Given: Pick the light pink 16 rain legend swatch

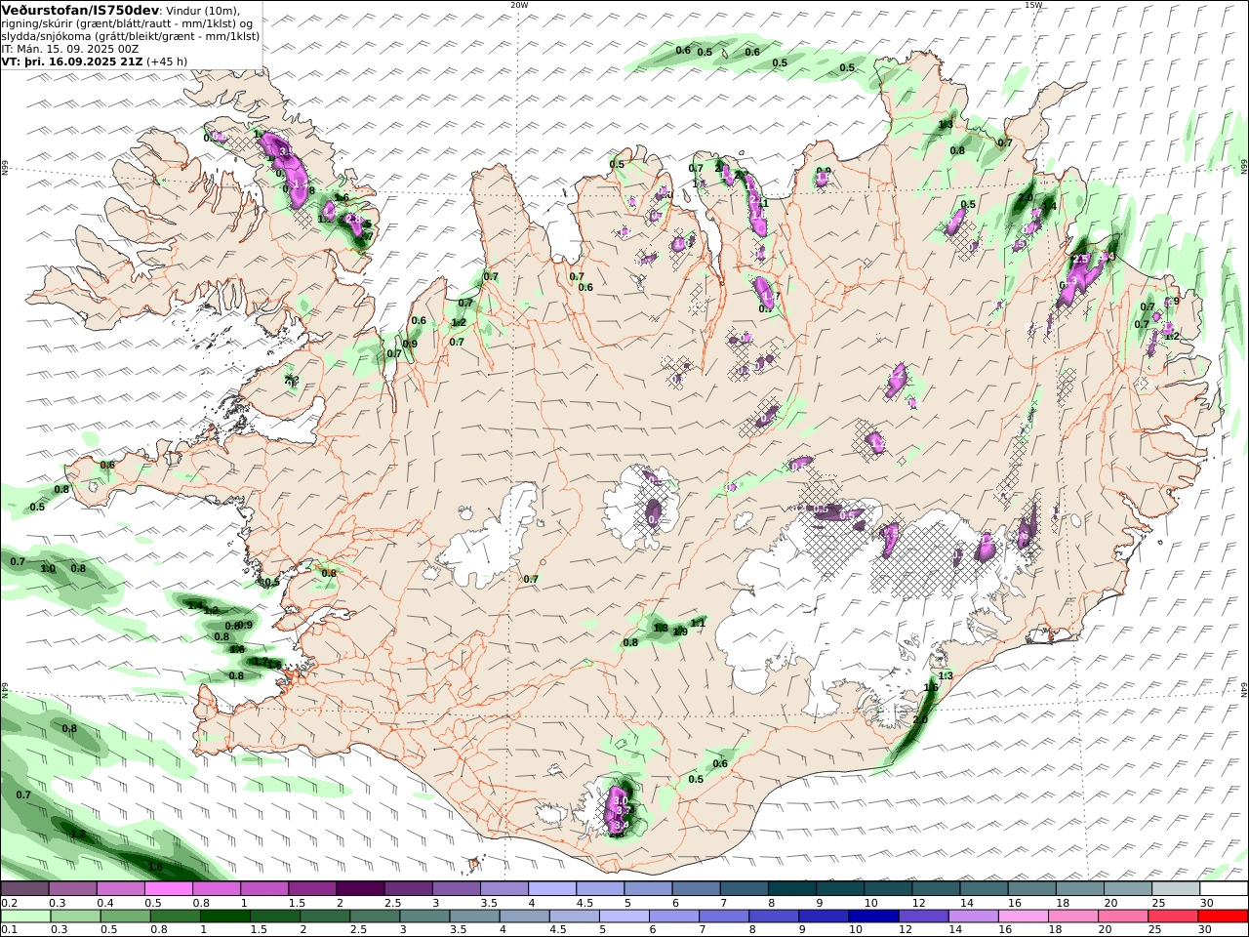Looking at the screenshot, I should coord(1024,917).
